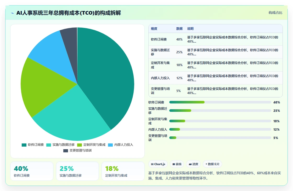Click the description text in 内部人力投入 row
Screen dimensions: 293x191
pos(233,78)
